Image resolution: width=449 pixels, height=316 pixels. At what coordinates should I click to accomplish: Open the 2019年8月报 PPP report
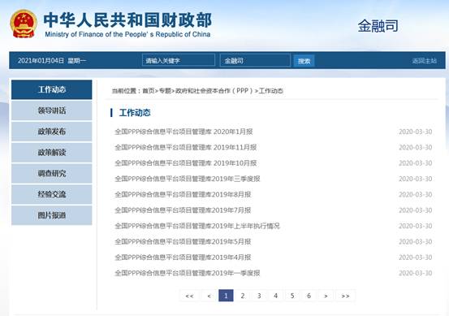tap(183, 194)
